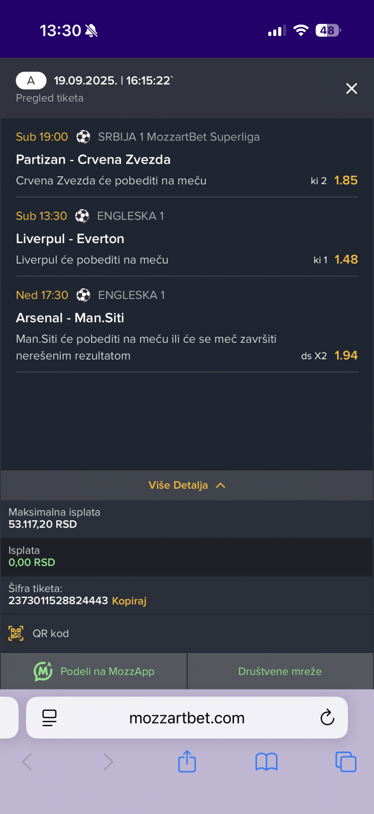Tap the ticket type A badge
The width and height of the screenshot is (374, 814).
pos(31,81)
